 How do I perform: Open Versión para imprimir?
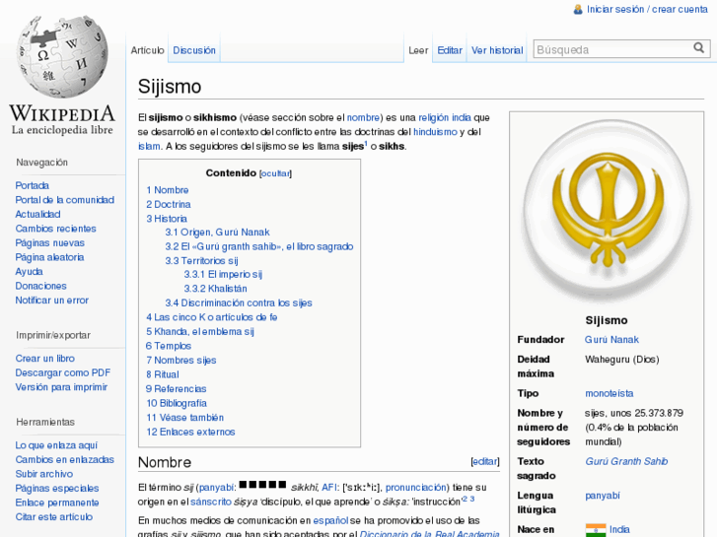pyautogui.click(x=61, y=387)
